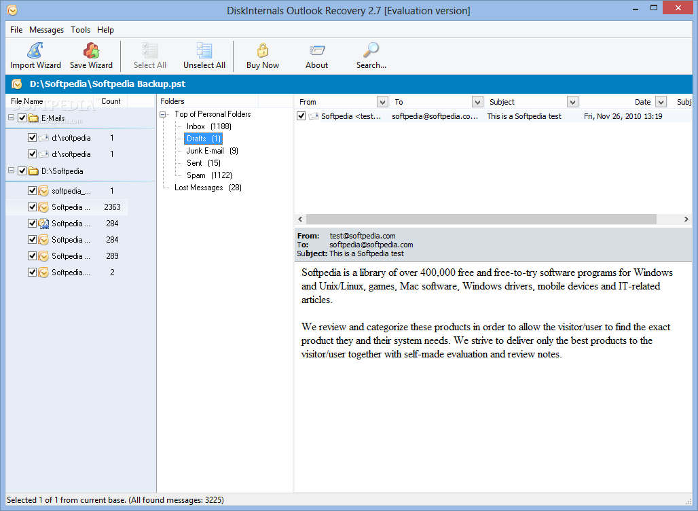The height and width of the screenshot is (511, 698).
Task: Select the Inbox (1188) folder
Action: coord(208,126)
